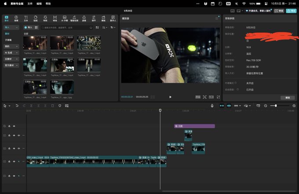
Task: Click the 导出 export button
Action: pos(291,11)
